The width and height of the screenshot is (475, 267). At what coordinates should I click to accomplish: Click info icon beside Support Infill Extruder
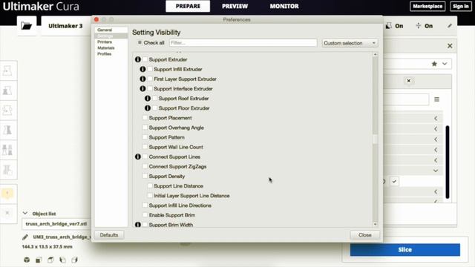[x=142, y=69]
